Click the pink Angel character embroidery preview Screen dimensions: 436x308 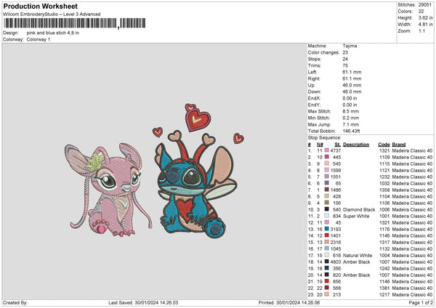[x=108, y=190]
